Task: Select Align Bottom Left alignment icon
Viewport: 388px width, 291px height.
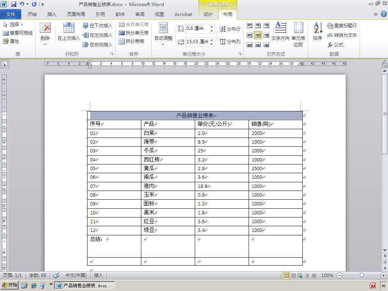Action: [x=249, y=45]
